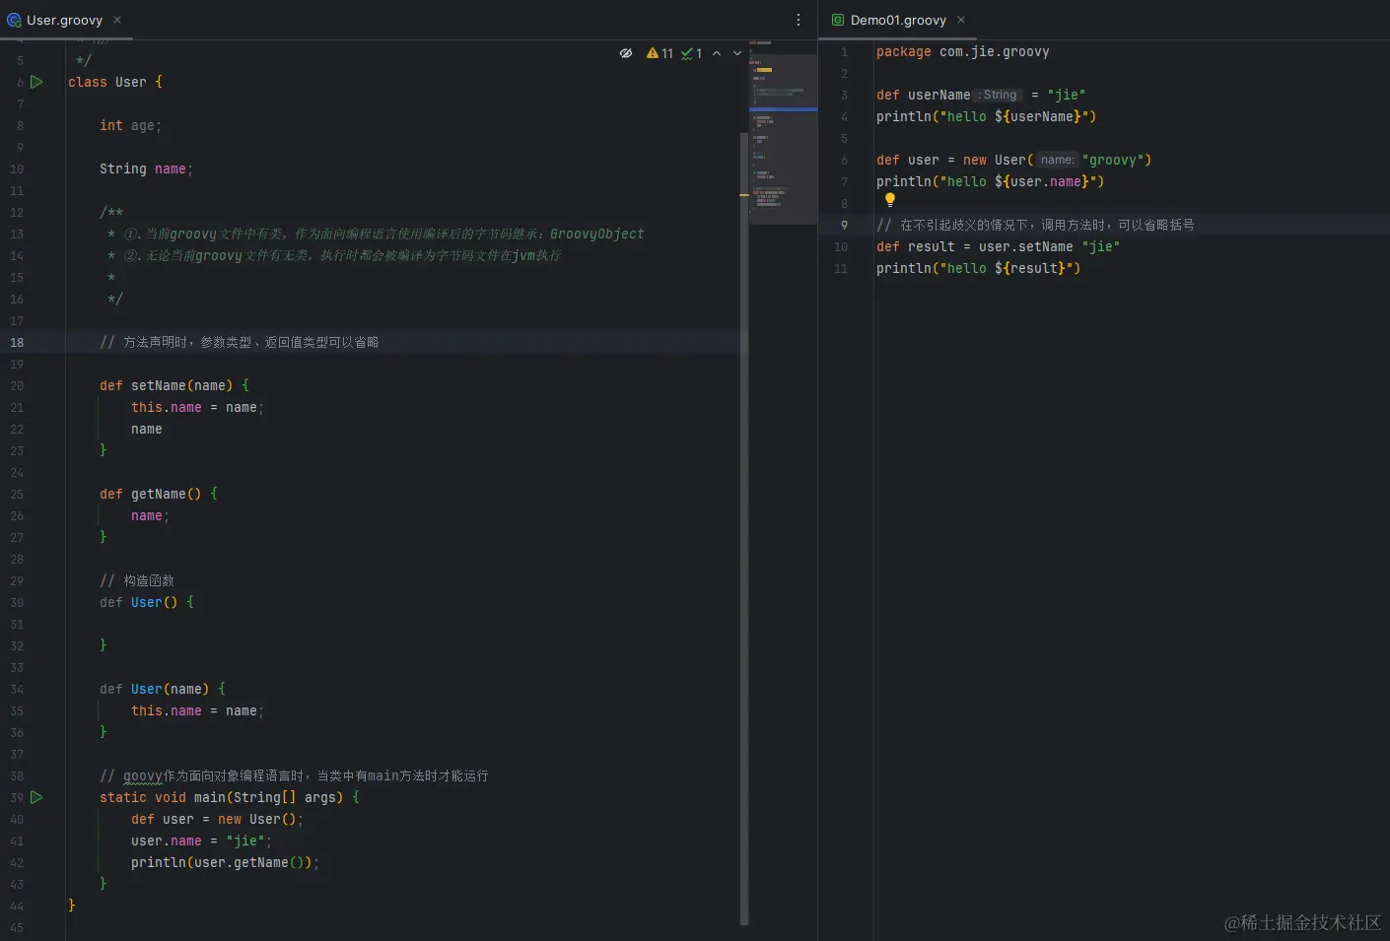This screenshot has height=941, width=1390.
Task: Switch to the User.groovy tab
Action: [64, 20]
